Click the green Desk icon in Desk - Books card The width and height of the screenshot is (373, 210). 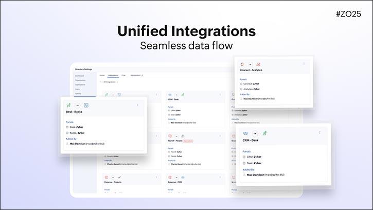click(x=69, y=105)
